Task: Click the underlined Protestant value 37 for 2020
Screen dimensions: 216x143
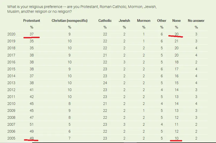Action: 31,34
